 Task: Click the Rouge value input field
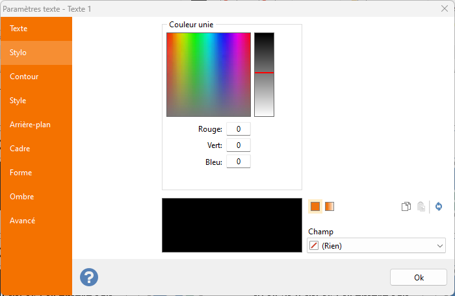coord(239,129)
